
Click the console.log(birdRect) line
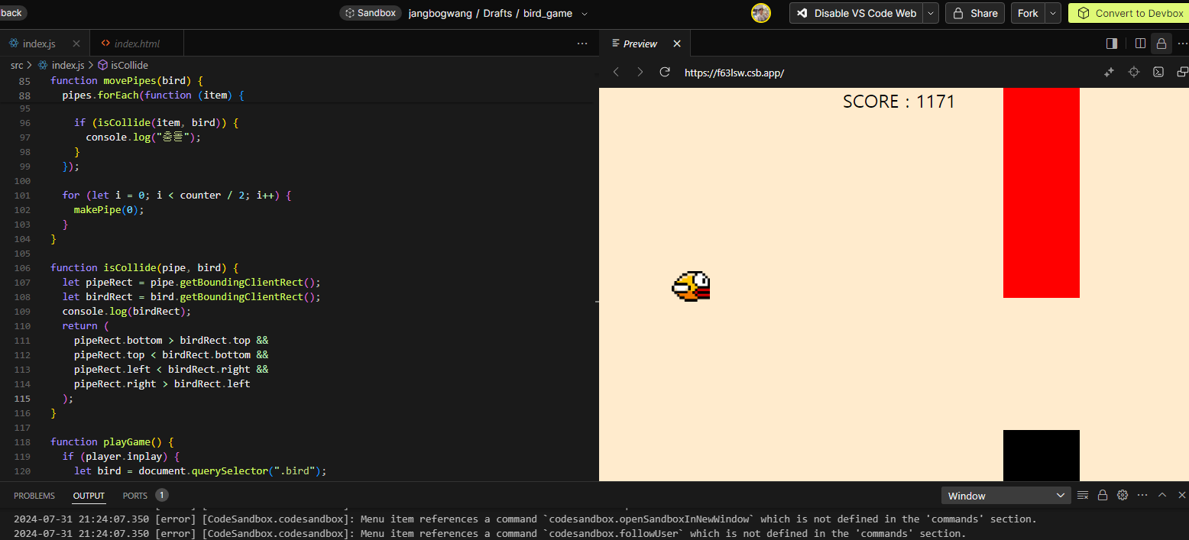[x=126, y=311]
